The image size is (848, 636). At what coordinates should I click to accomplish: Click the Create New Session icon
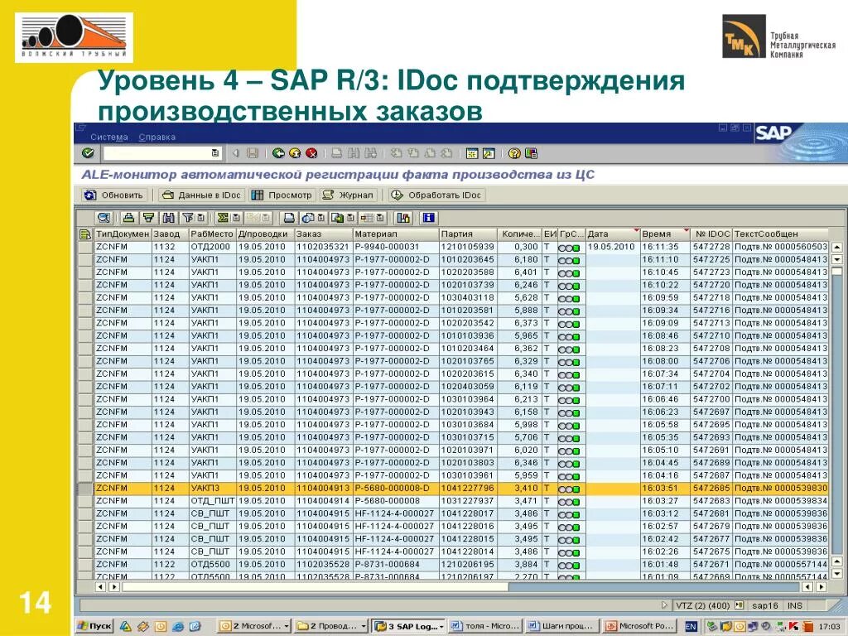click(x=471, y=153)
